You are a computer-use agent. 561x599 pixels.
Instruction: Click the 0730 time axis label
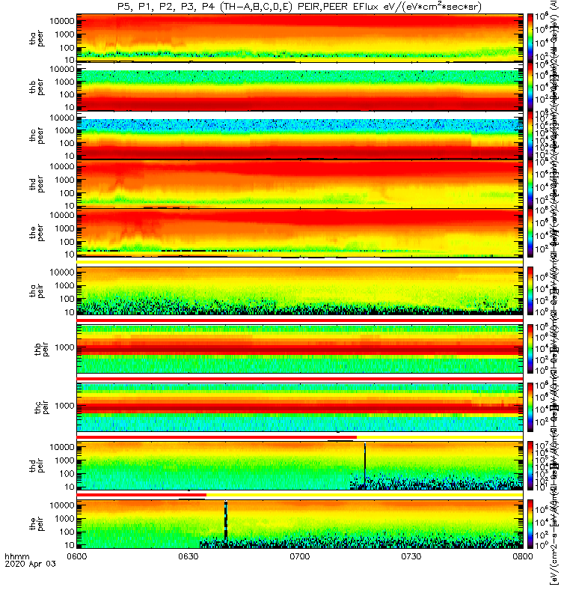click(411, 556)
